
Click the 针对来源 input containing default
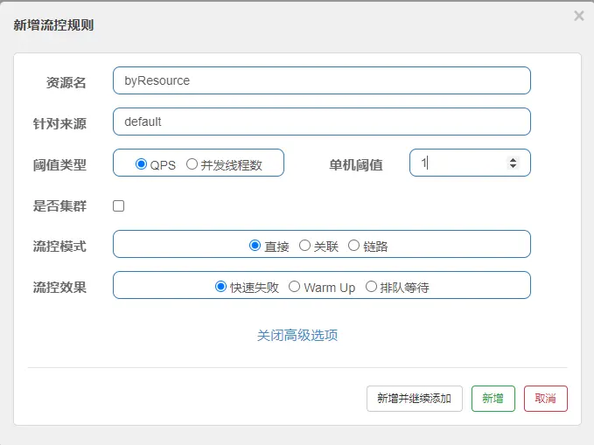(322, 122)
